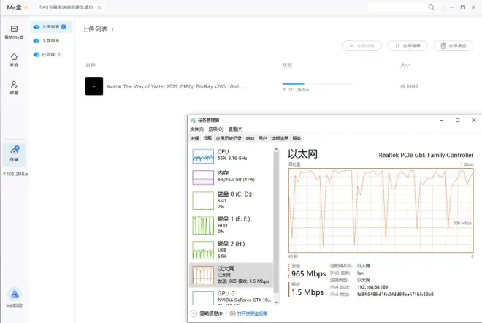Click the Avatar upload progress bar
482x323 pixels.
[303, 84]
